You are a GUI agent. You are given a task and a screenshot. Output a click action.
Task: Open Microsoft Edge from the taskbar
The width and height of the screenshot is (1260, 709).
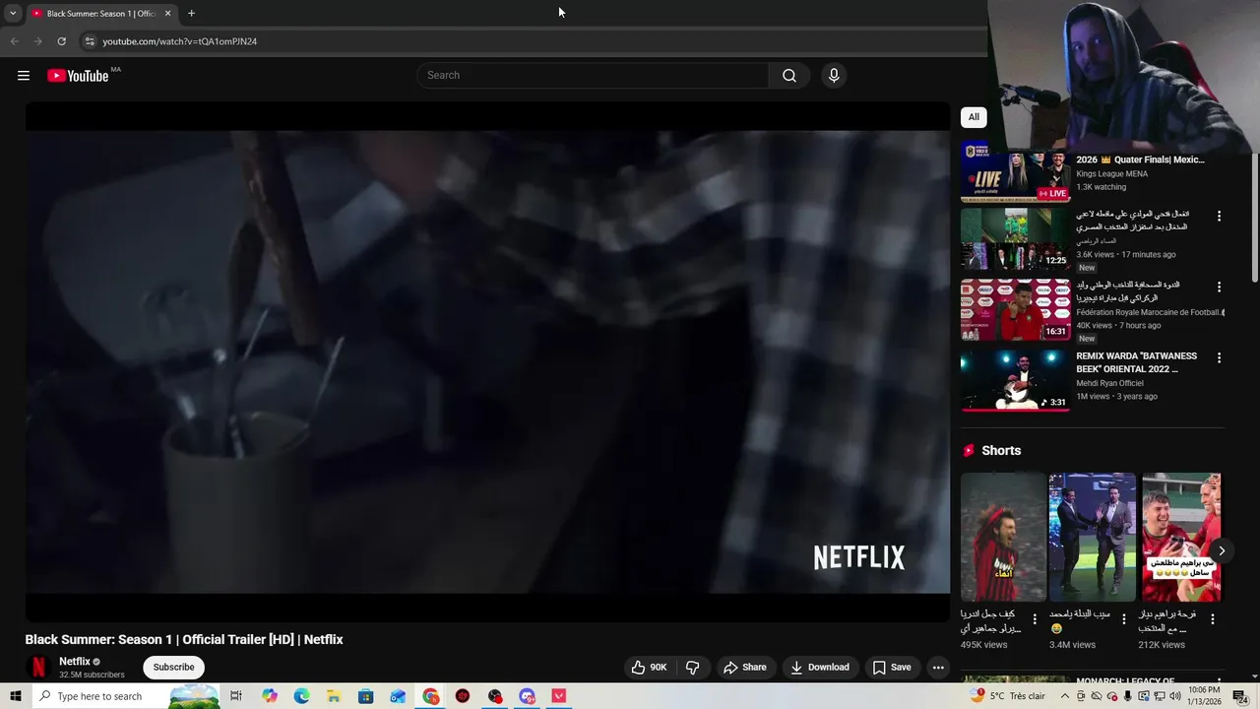click(301, 696)
